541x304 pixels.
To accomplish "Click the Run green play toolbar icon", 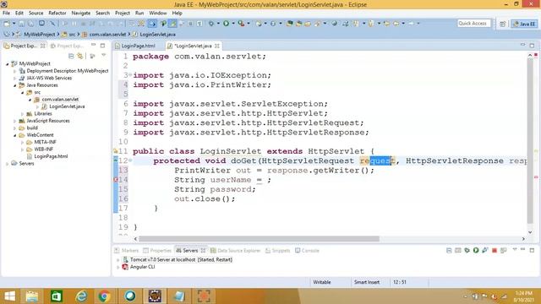I will coord(226,24).
